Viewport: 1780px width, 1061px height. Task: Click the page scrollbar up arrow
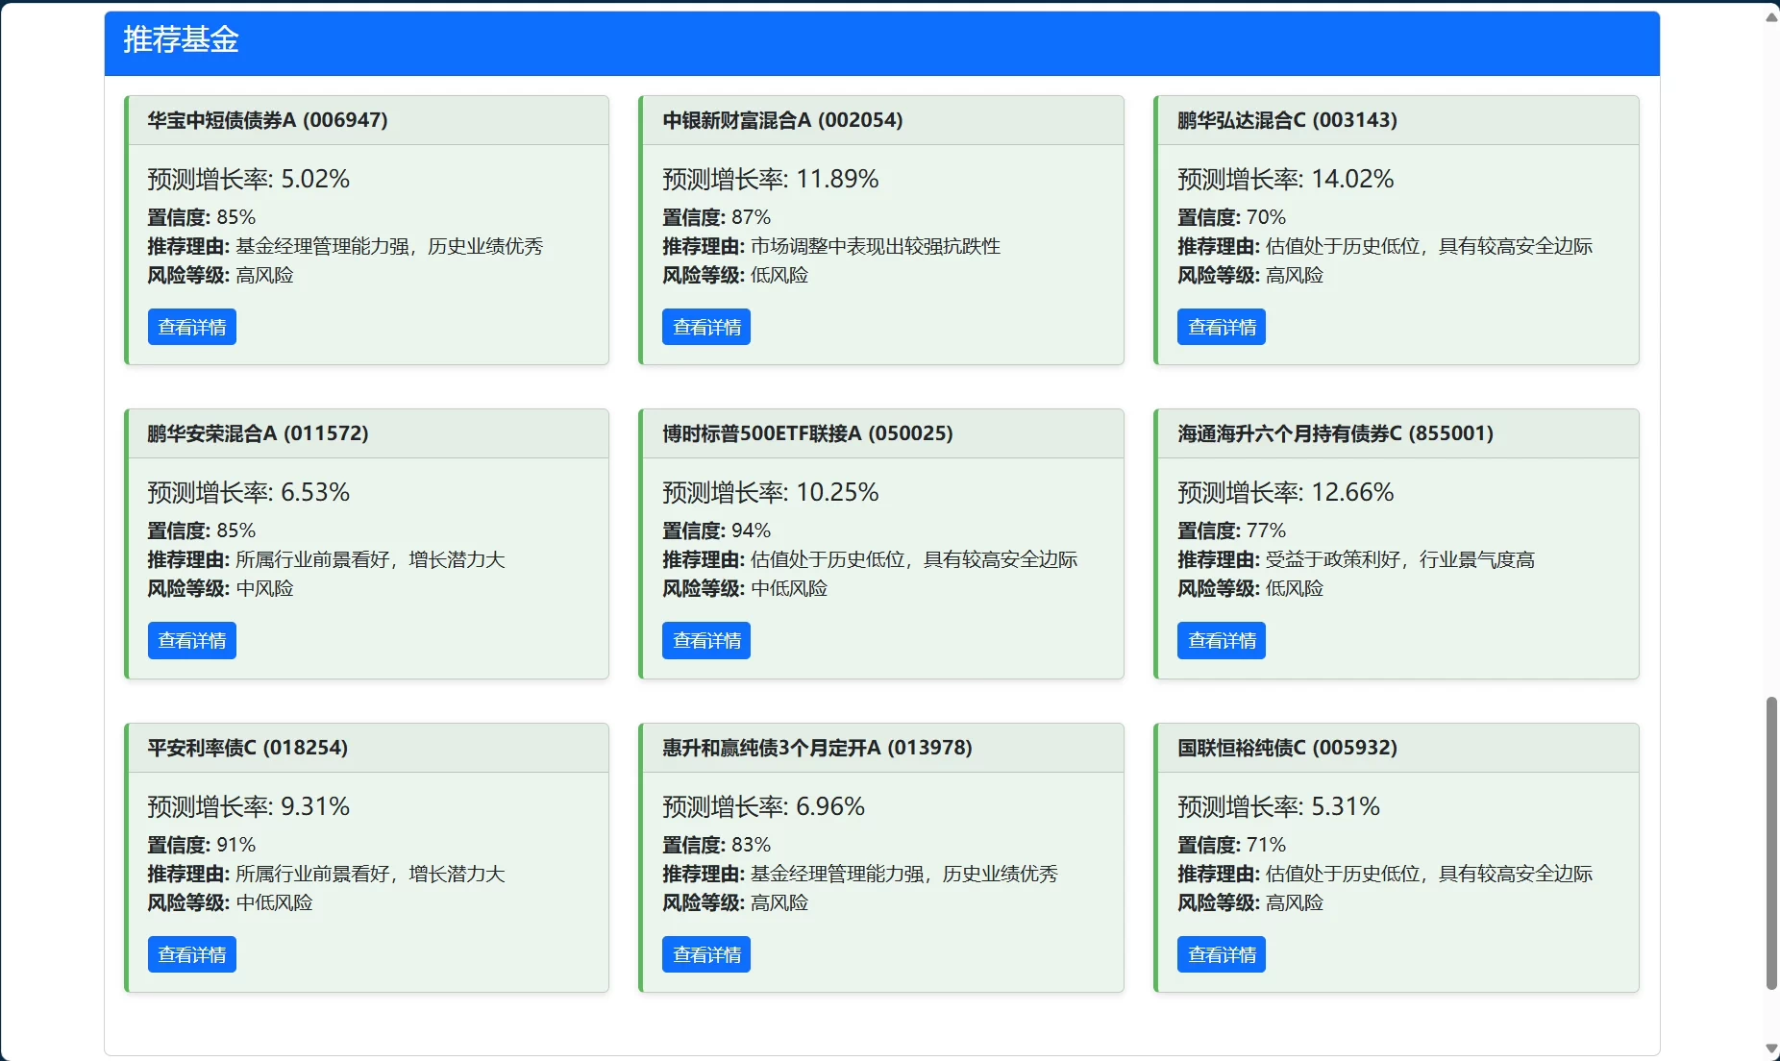click(x=1771, y=16)
